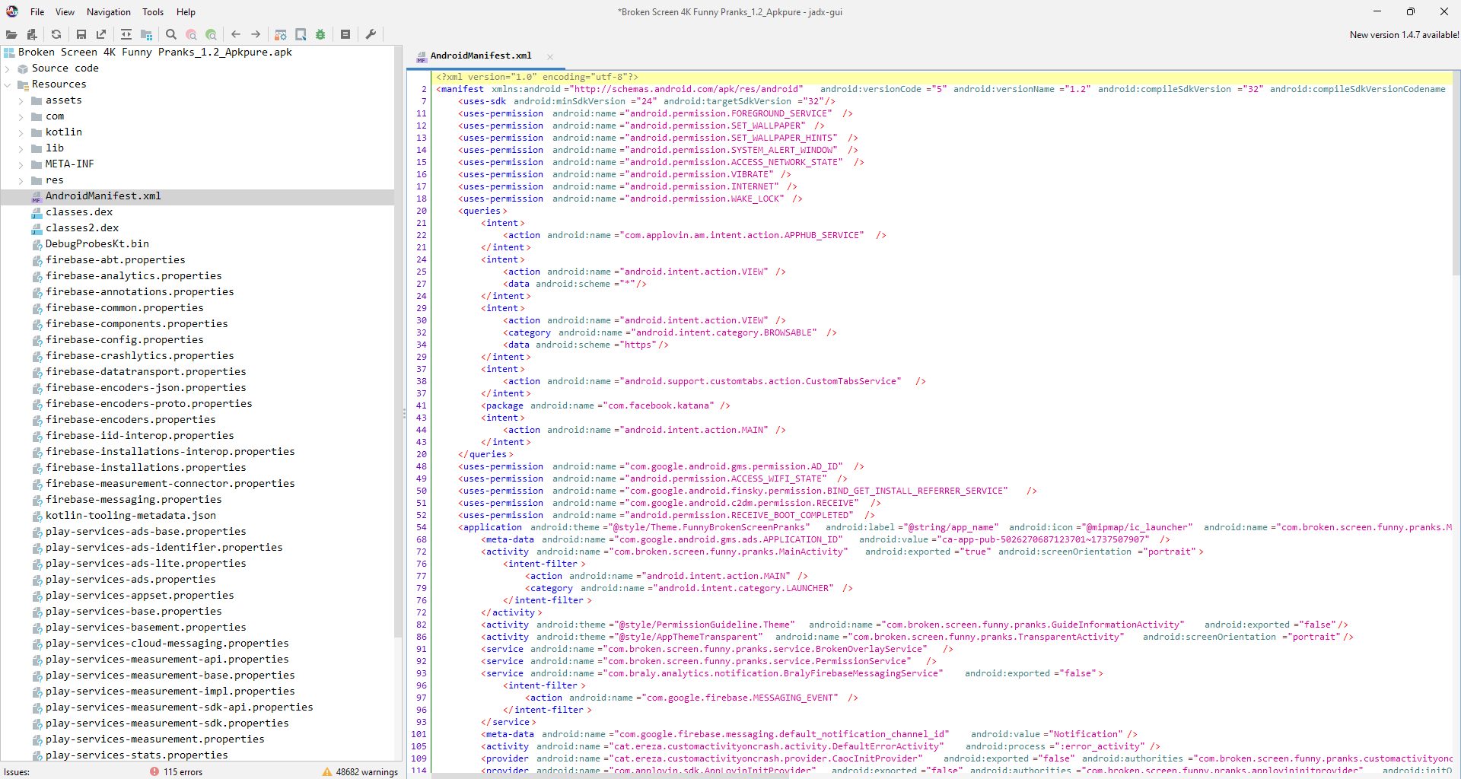Open Comment search with the green magnifier icon
This screenshot has width=1461, height=779.
click(211, 34)
